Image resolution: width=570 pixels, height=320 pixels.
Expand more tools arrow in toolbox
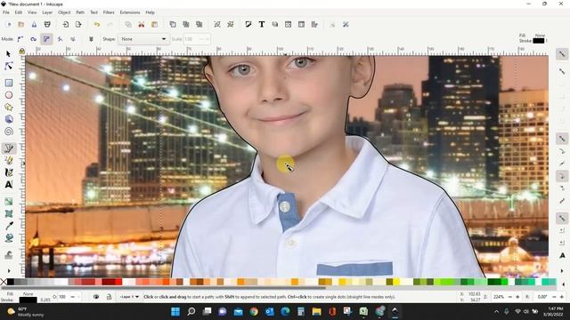pyautogui.click(x=9, y=270)
